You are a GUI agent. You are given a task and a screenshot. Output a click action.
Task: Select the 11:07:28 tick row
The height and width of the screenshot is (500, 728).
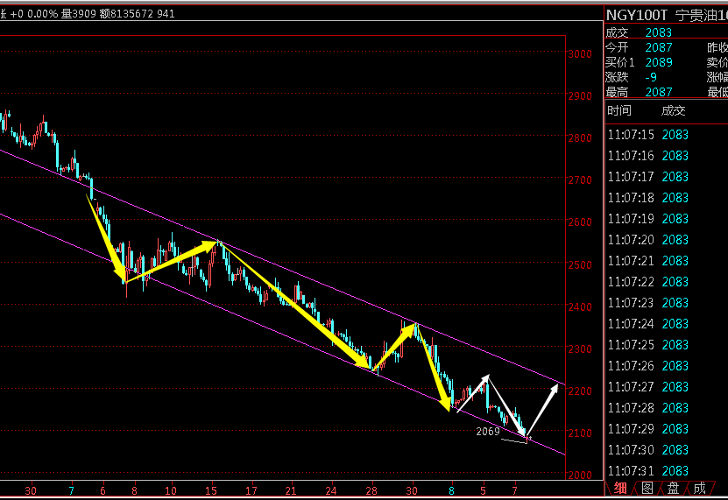coord(648,407)
